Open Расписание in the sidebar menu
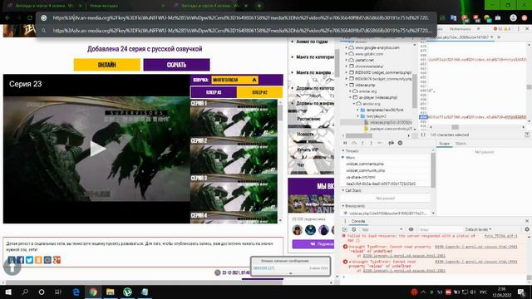Screen dimensions: 532x299 [x=308, y=119]
